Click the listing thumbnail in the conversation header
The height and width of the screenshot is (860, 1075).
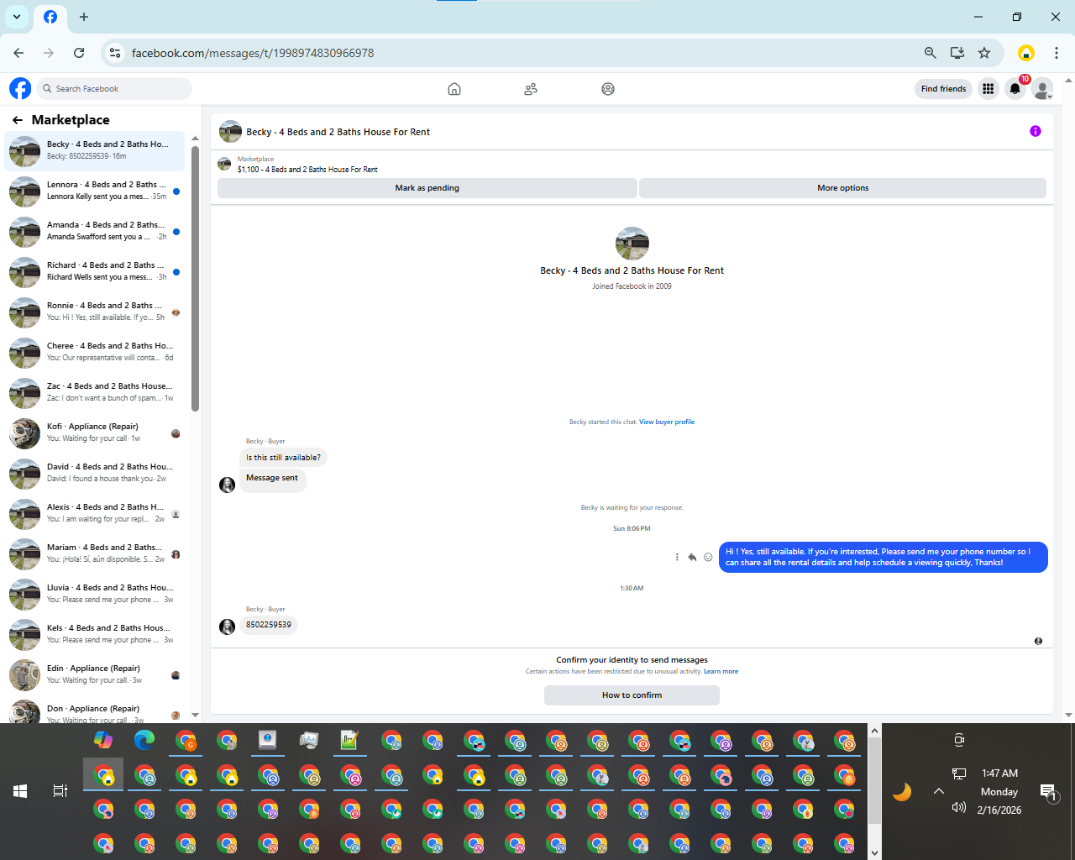230,132
